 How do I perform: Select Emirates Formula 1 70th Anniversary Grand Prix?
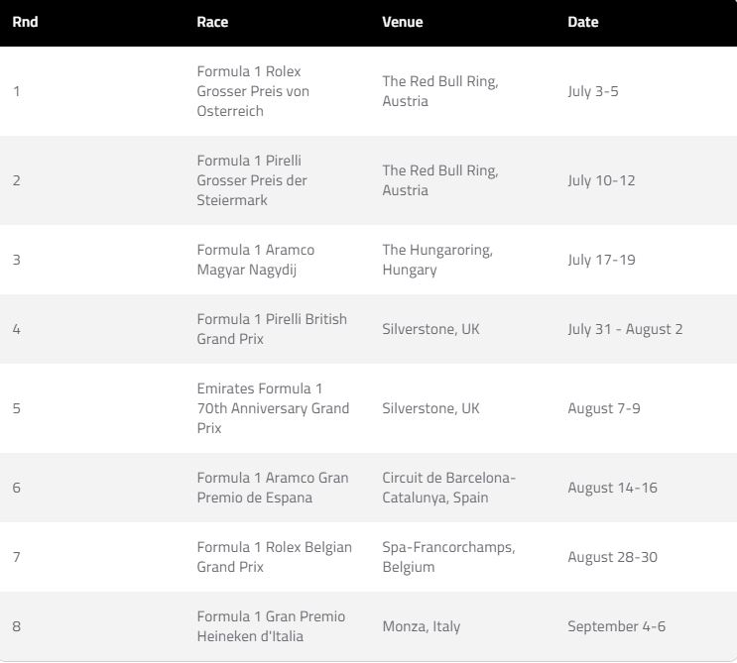click(x=273, y=408)
